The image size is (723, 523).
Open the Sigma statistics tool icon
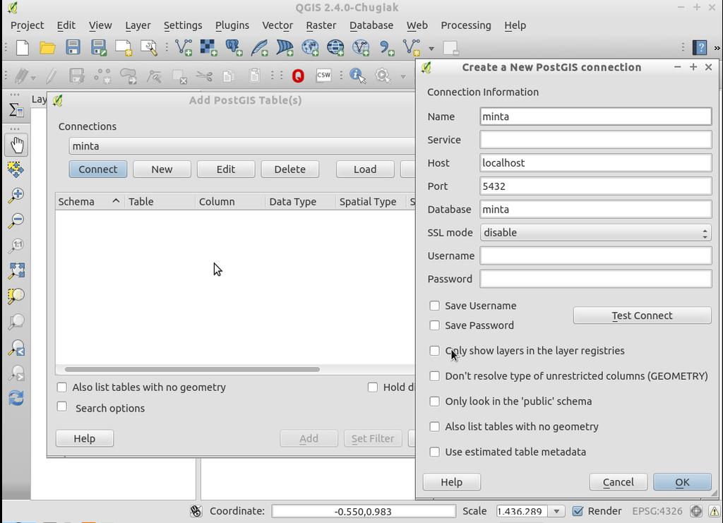16,109
